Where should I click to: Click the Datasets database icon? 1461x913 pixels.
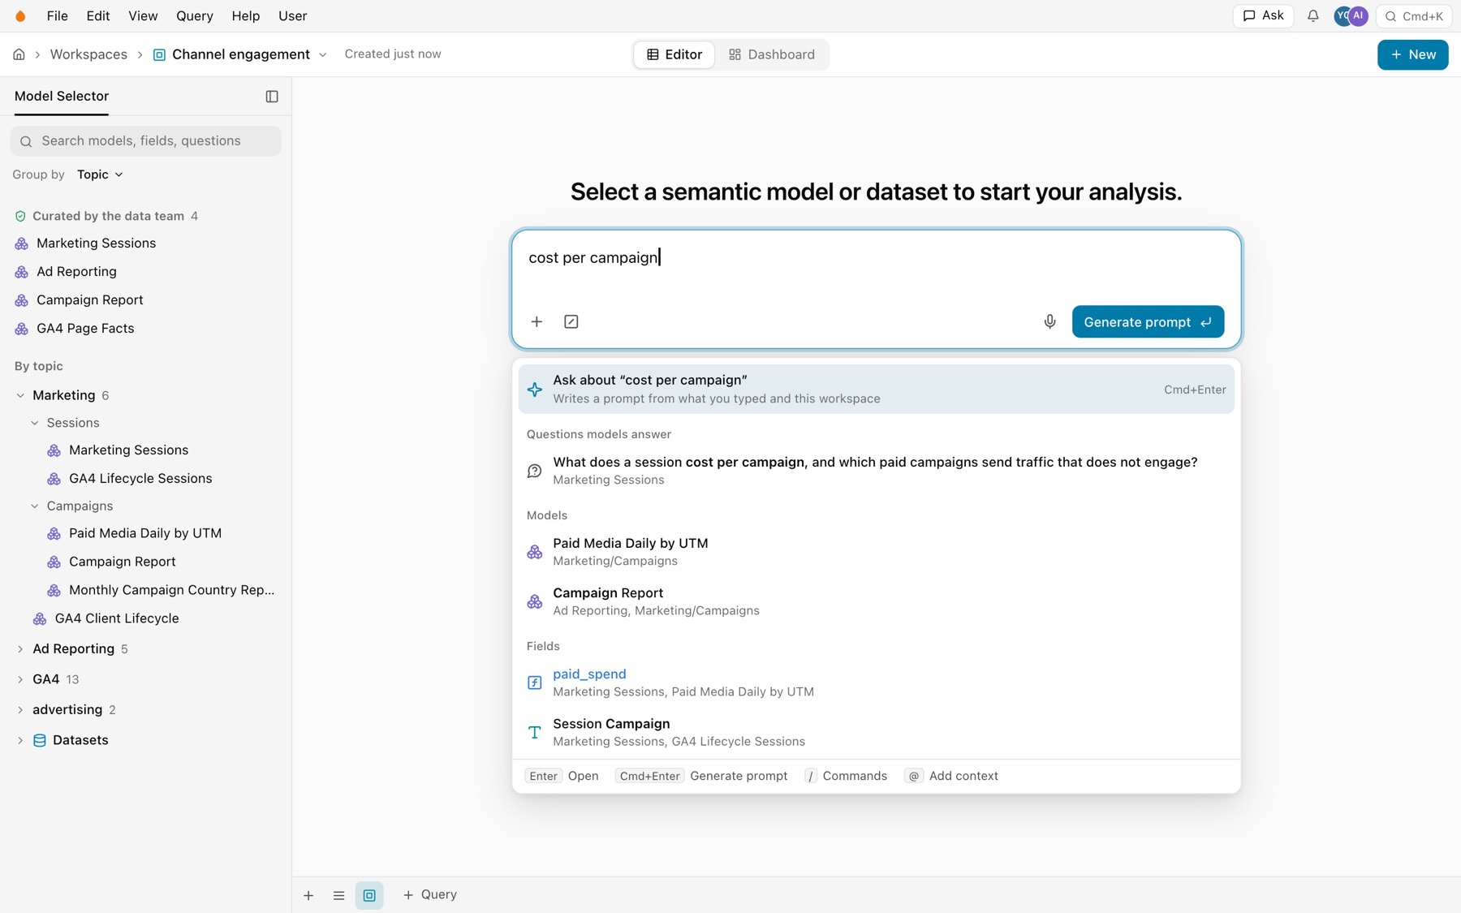(39, 740)
